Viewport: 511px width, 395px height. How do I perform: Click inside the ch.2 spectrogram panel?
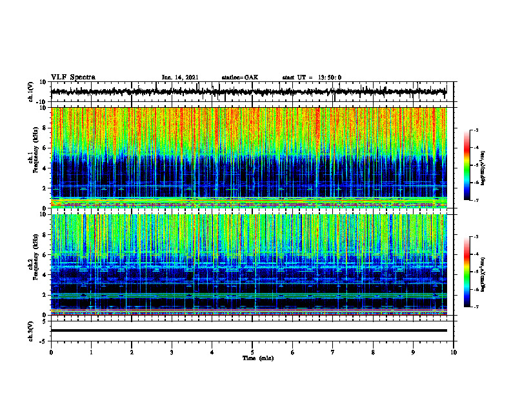(252, 265)
